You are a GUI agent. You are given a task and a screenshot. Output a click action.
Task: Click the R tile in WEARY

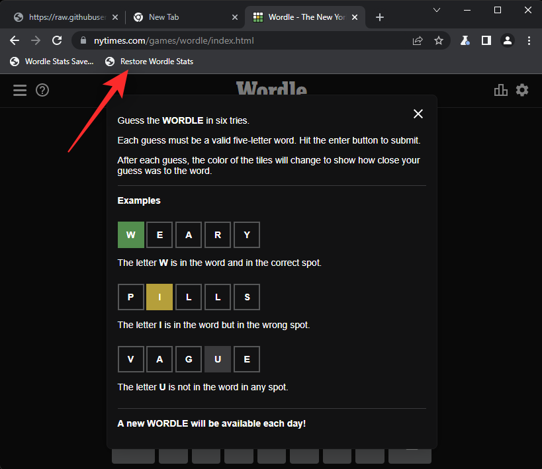point(218,235)
